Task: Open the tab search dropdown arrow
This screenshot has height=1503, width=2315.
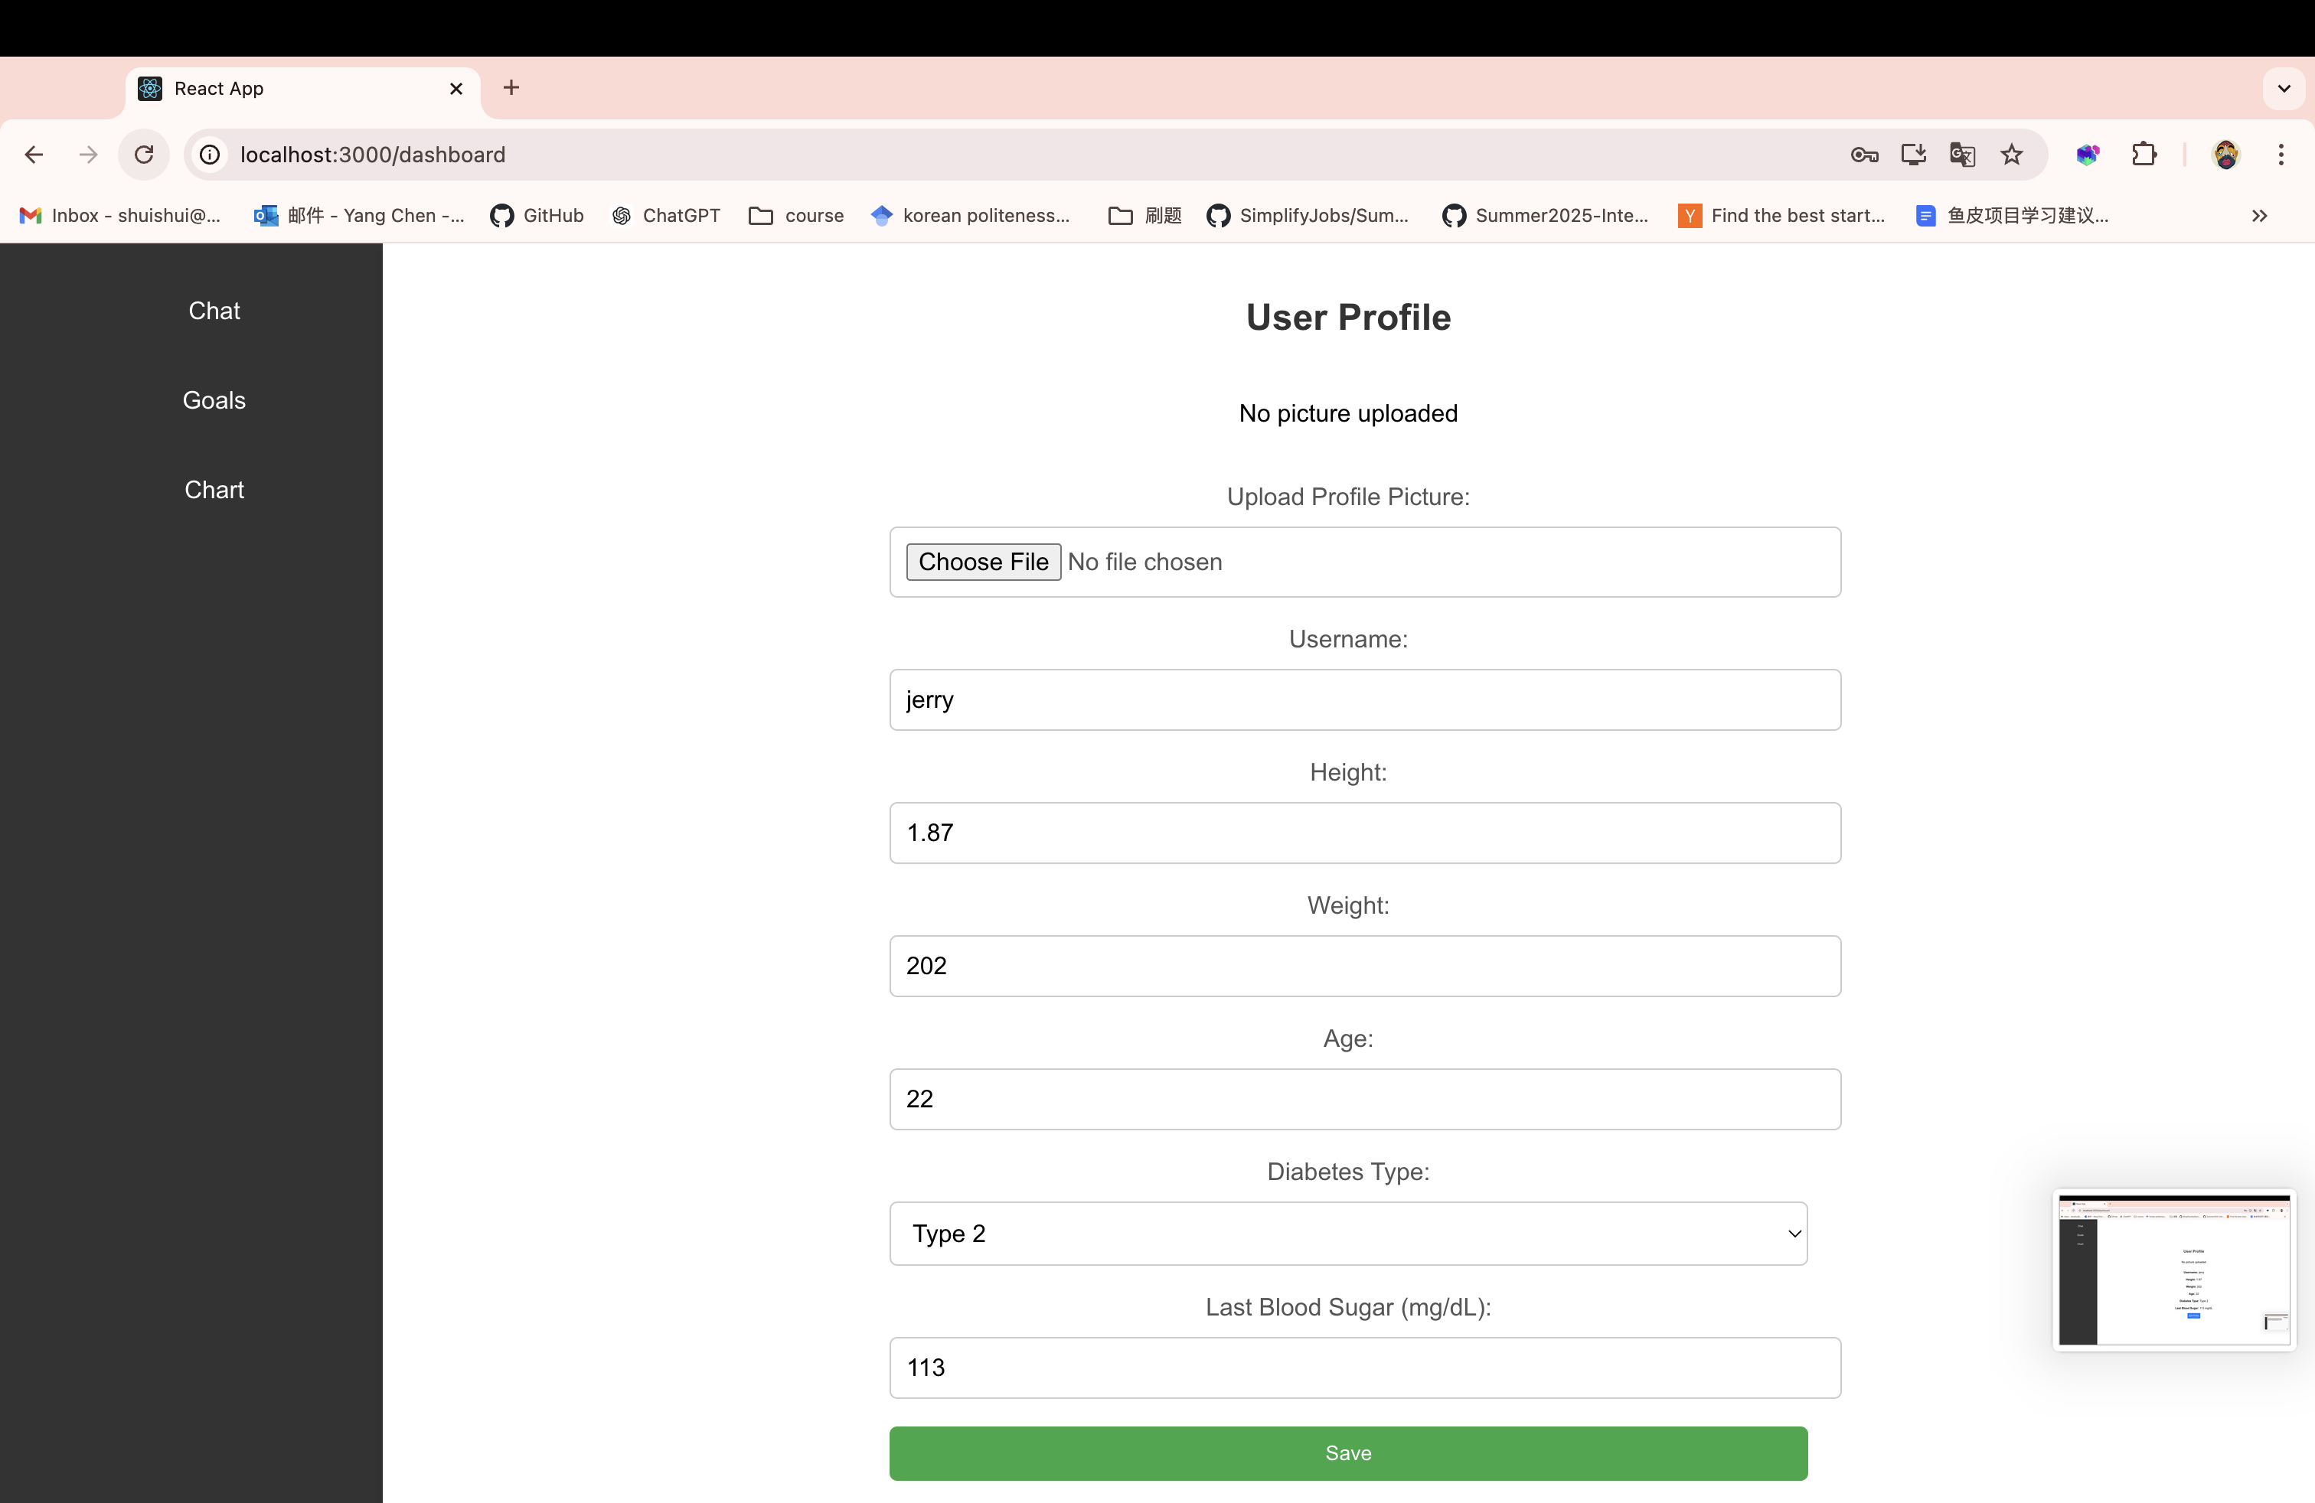Action: [x=2284, y=89]
